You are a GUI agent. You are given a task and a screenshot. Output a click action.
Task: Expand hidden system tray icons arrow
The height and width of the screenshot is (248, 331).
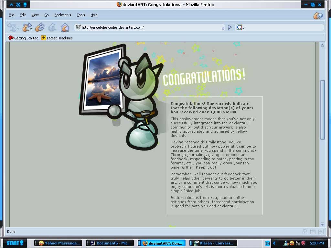tap(274, 243)
